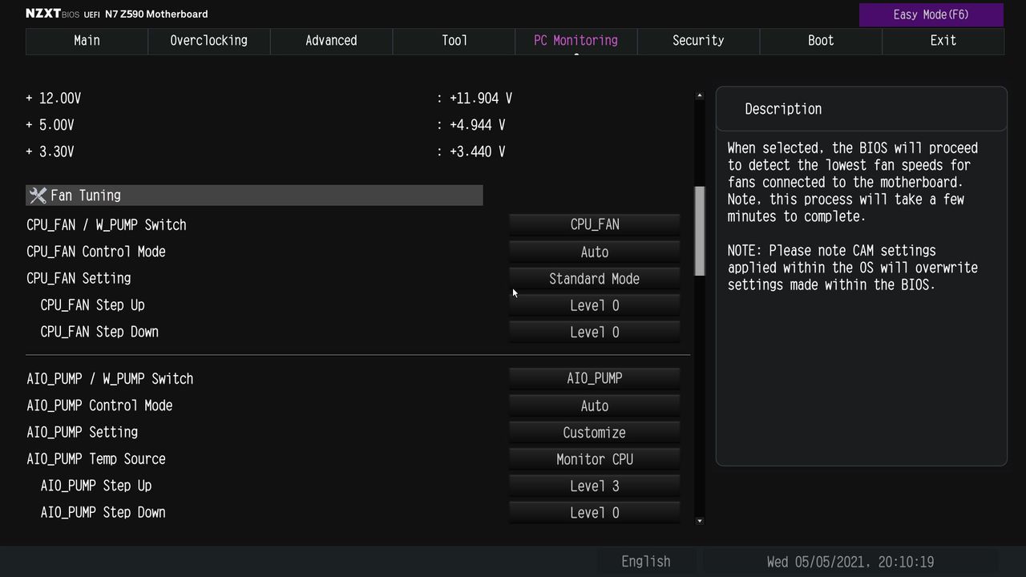Click the +3.440 V measured value
This screenshot has height=577, width=1026.
click(x=478, y=151)
